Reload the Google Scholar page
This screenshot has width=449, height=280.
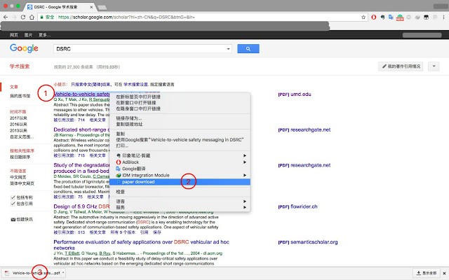point(23,17)
